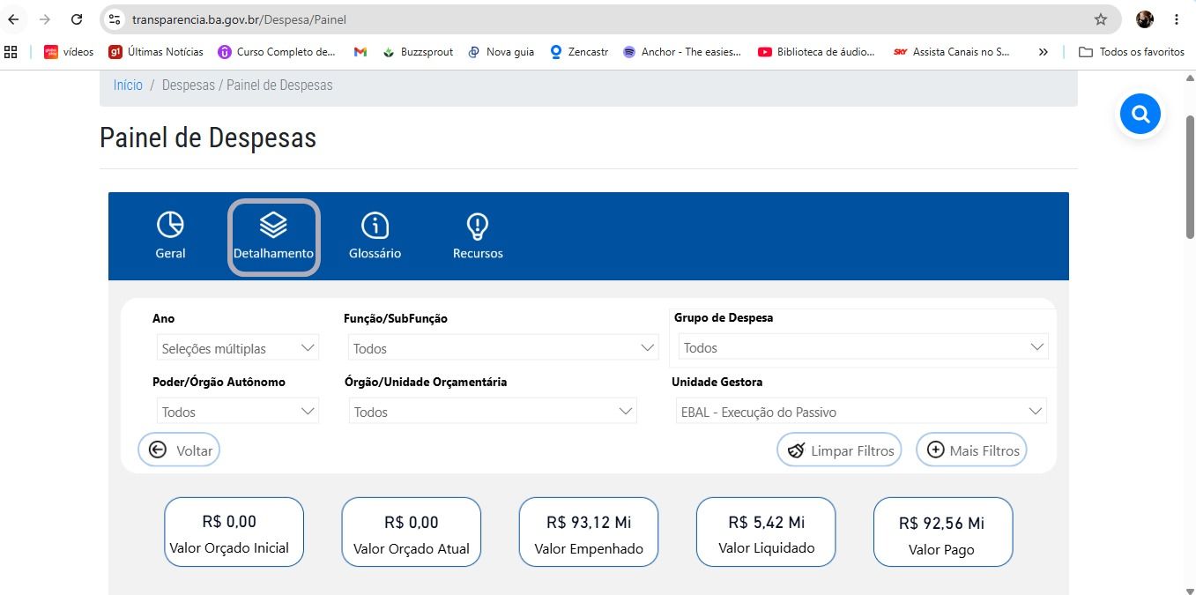Click the Voltar button
This screenshot has height=595, width=1196.
point(179,450)
